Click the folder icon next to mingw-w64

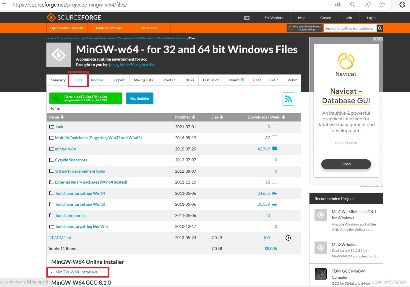[x=51, y=149]
